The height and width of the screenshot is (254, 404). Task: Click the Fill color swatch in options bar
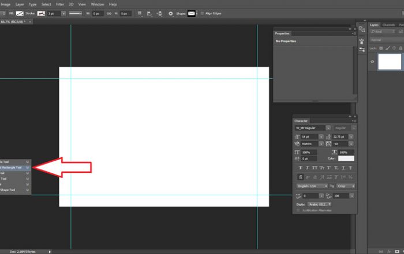(20, 13)
